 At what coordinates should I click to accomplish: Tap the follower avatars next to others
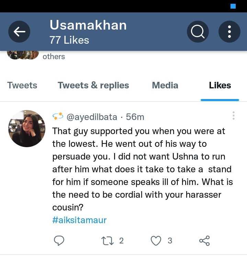(23, 55)
